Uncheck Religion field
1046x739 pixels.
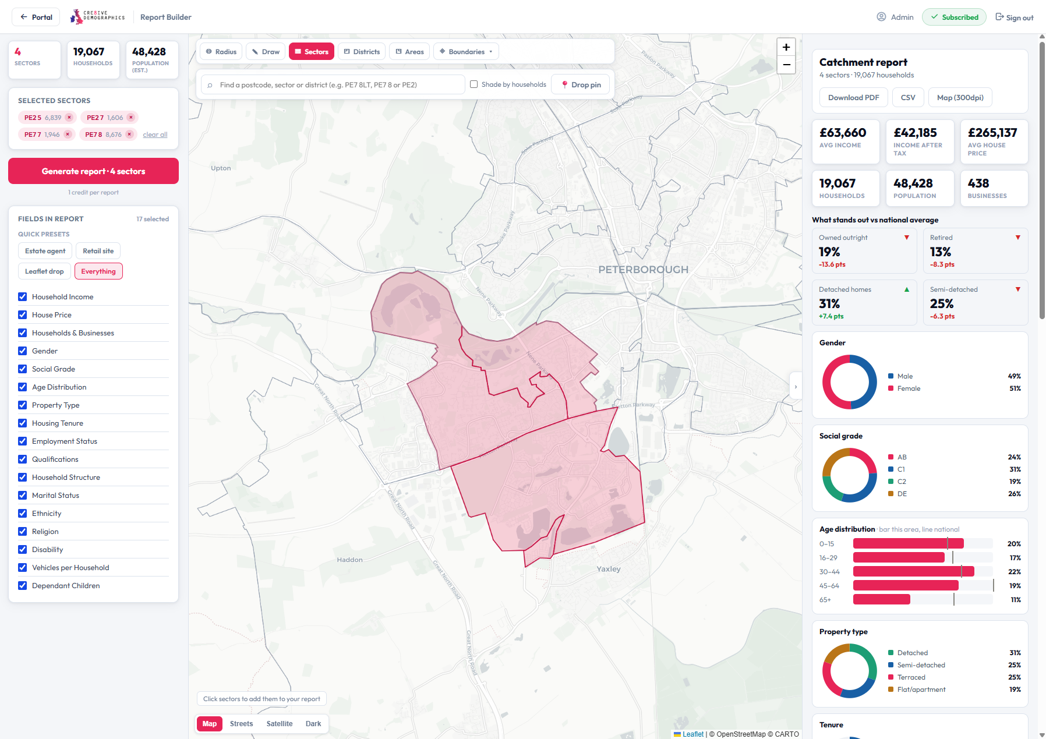[x=23, y=532]
